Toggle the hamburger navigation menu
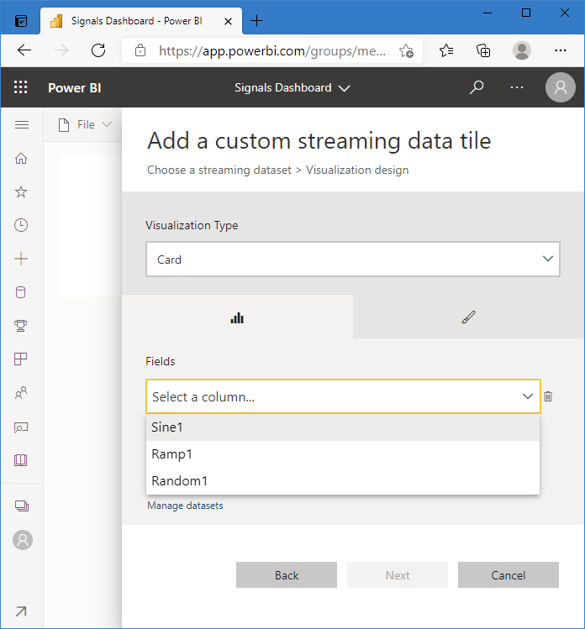The image size is (585, 629). (x=22, y=125)
